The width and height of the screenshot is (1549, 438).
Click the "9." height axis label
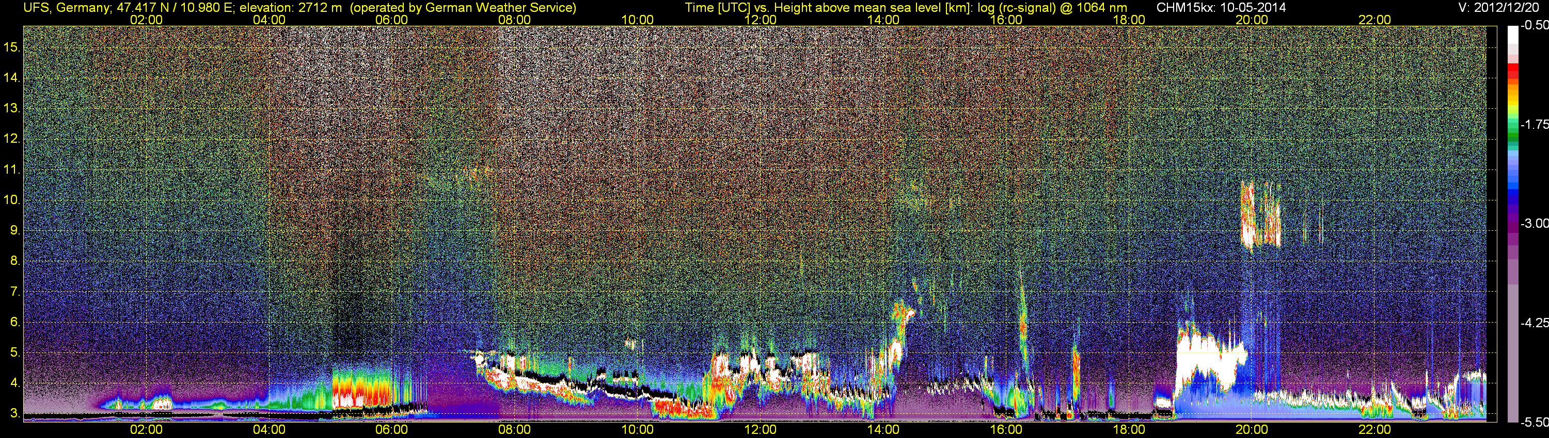15,230
